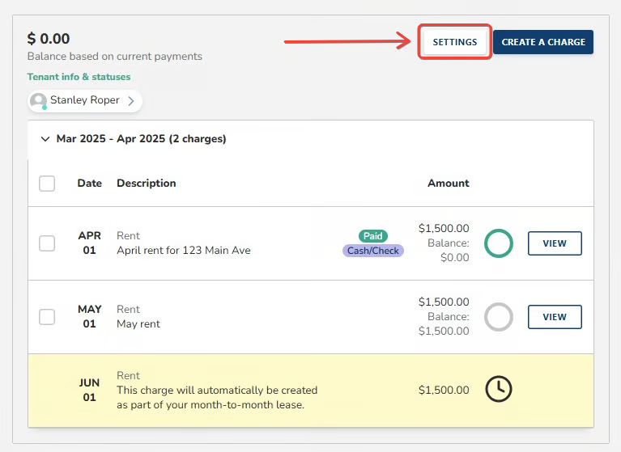This screenshot has width=621, height=452.
Task: Click green paid circle on April rent
Action: (x=499, y=243)
